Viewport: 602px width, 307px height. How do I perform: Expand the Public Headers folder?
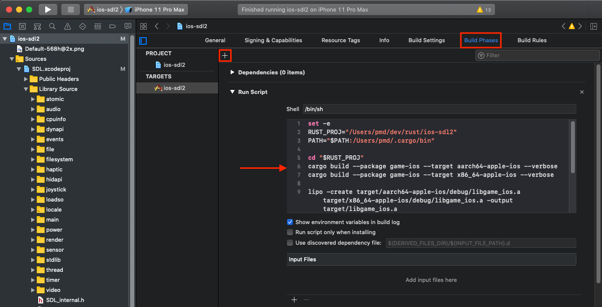click(x=26, y=79)
